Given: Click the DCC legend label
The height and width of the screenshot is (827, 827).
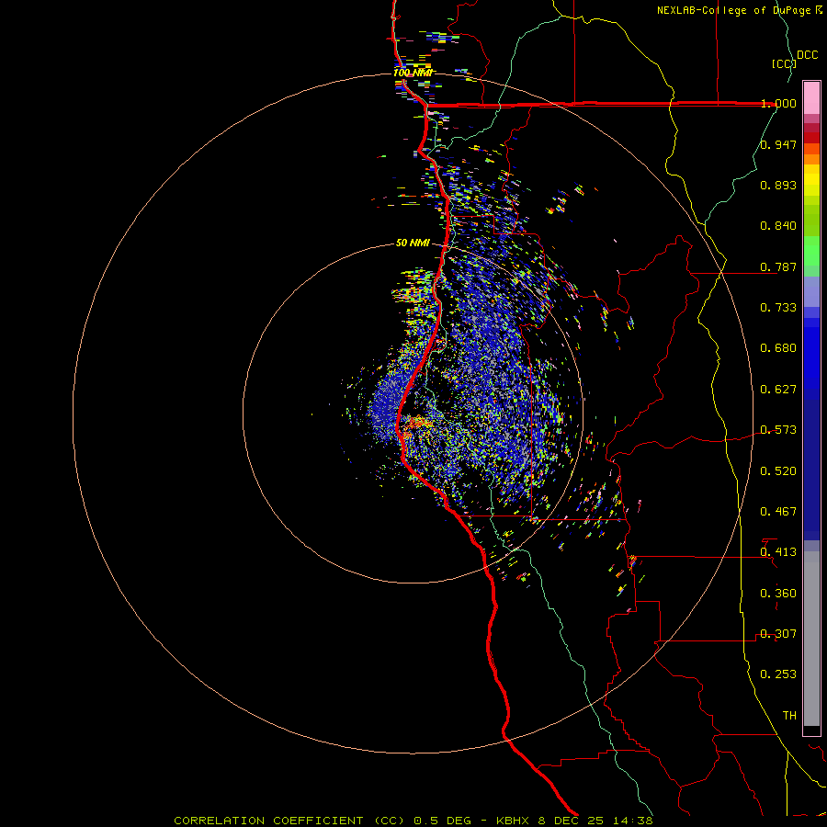Looking at the screenshot, I should tap(807, 55).
